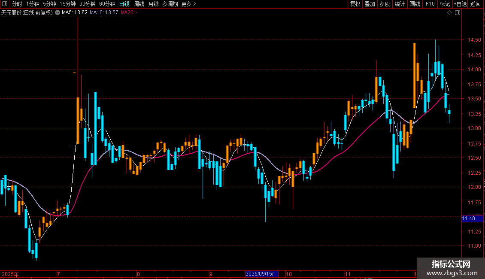Click the 14.50 price axis label
This screenshot has height=279, width=485.
click(x=474, y=40)
